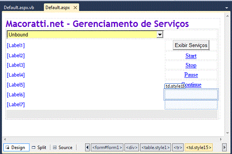
Task: Click the tag navigator left arrow
Action: pyautogui.click(x=87, y=147)
